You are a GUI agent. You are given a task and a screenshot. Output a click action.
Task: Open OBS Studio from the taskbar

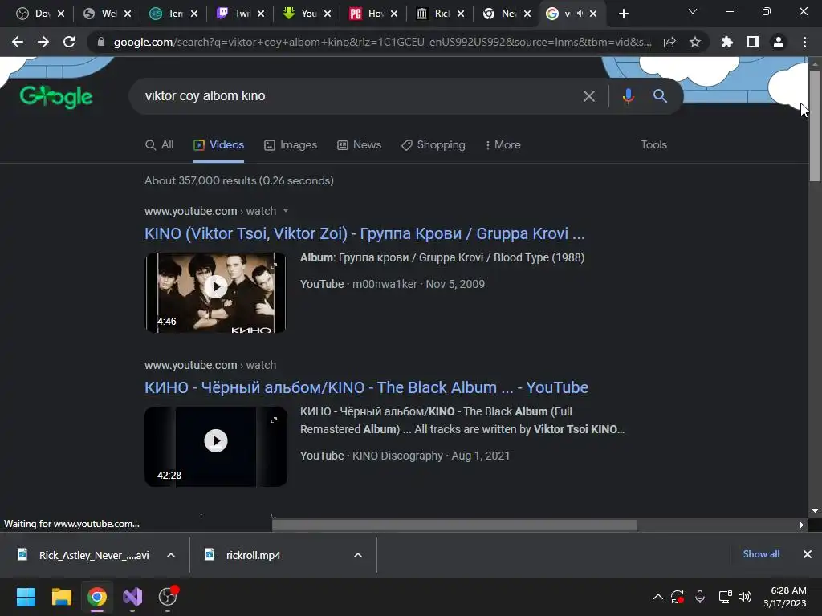(168, 597)
